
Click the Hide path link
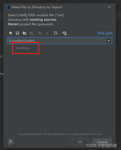point(105,33)
